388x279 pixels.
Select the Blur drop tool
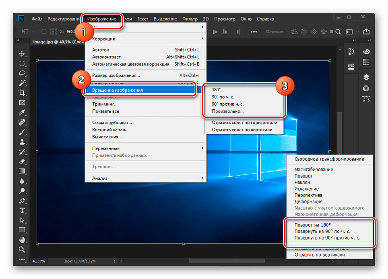click(22, 181)
